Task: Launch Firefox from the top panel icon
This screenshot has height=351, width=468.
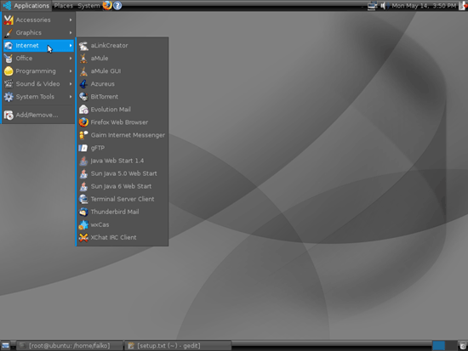Action: [107, 5]
